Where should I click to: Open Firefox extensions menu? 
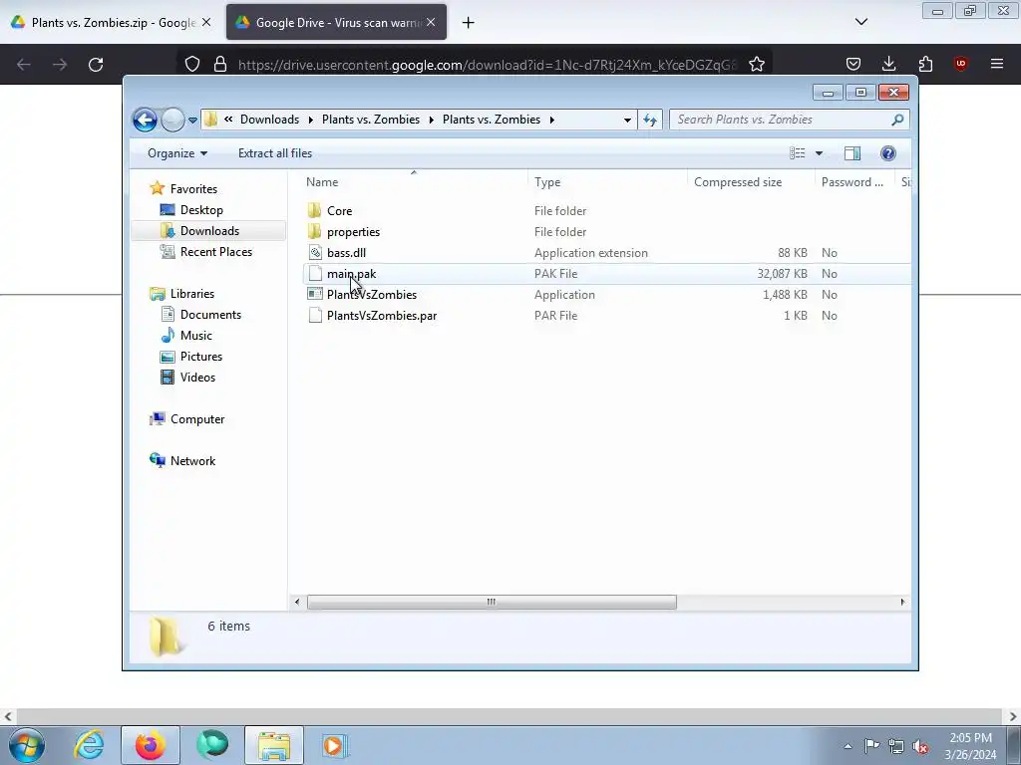pos(925,64)
